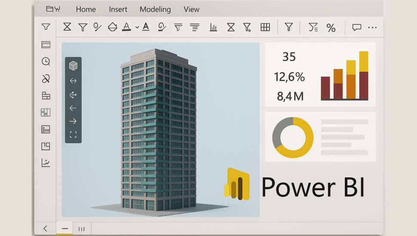Click the clock icon in left sidebar
Image resolution: width=417 pixels, height=236 pixels.
(x=46, y=61)
